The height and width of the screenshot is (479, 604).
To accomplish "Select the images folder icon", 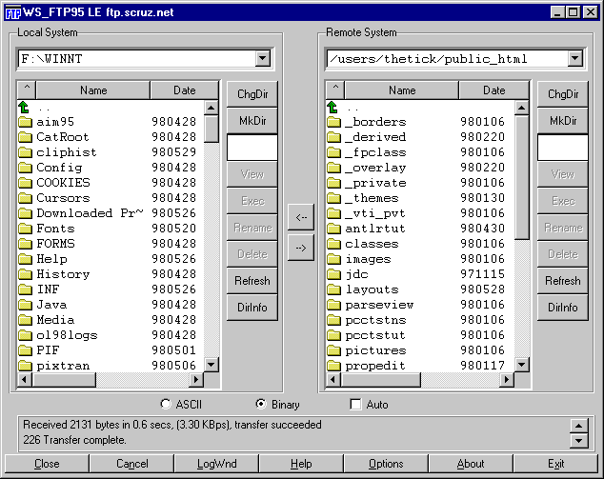I will coord(334,259).
